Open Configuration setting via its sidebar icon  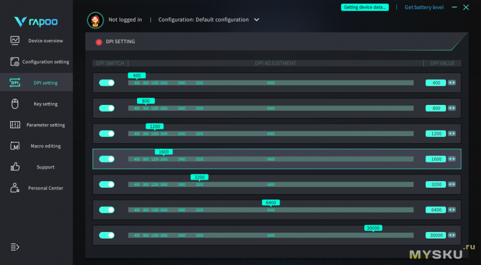15,62
